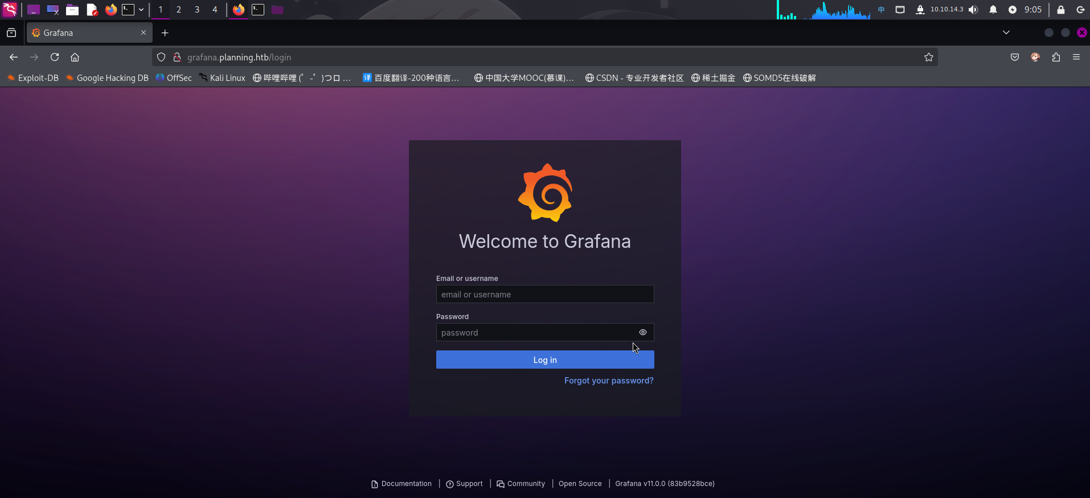Click the Grafana v11.0.0 version link
Viewport: 1090px width, 498px height.
(665, 484)
